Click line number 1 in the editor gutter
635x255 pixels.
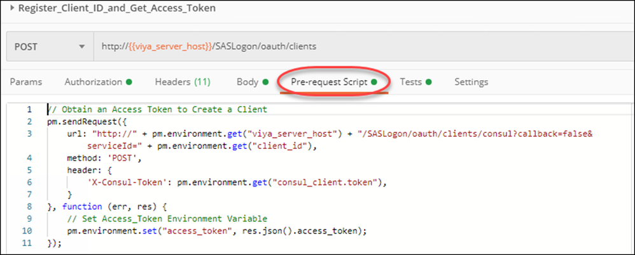pos(29,109)
